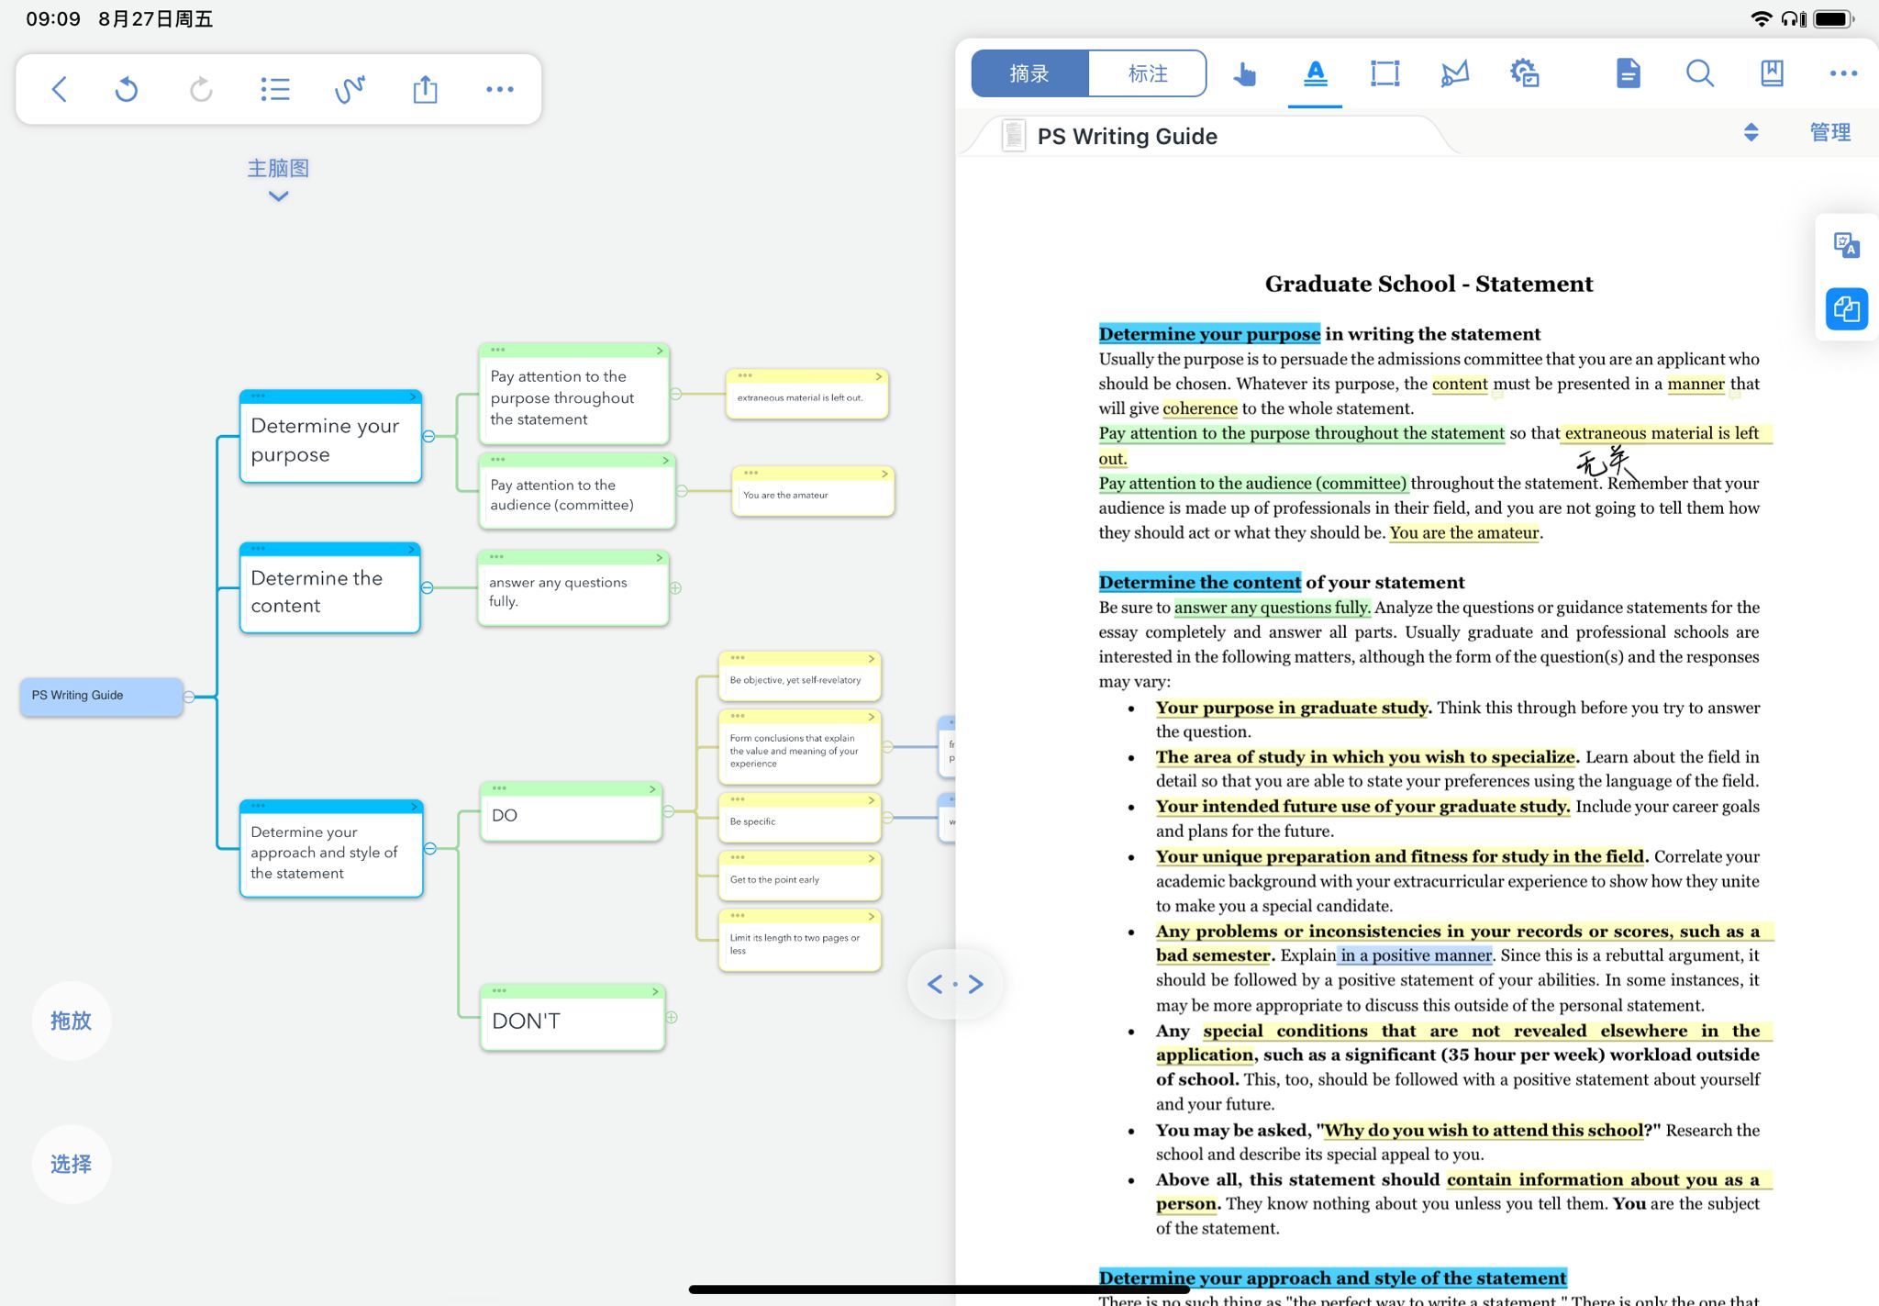
Task: Tap the back arrow in mindmap toolbar
Action: point(60,89)
